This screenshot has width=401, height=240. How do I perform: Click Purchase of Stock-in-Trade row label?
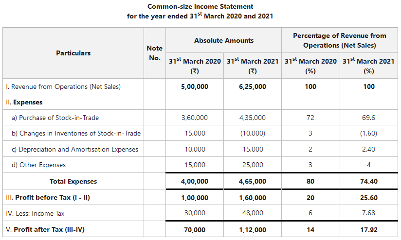coord(55,118)
